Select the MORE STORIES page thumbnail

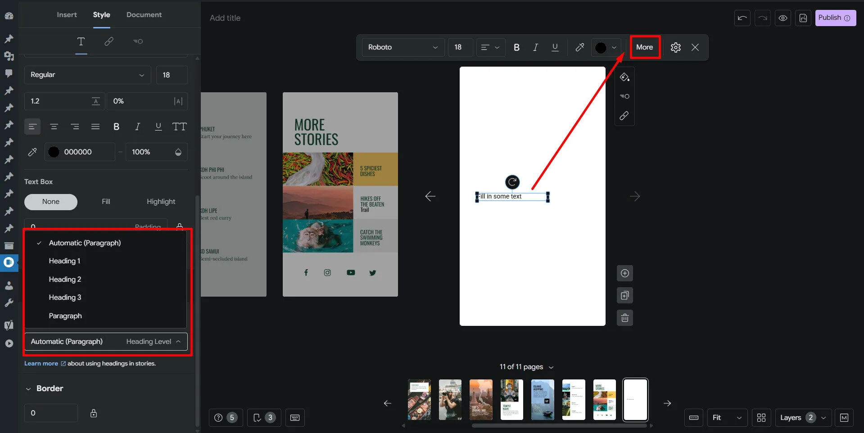click(x=604, y=400)
